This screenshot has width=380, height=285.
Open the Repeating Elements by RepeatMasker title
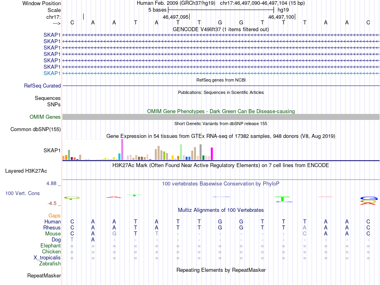[221, 270]
